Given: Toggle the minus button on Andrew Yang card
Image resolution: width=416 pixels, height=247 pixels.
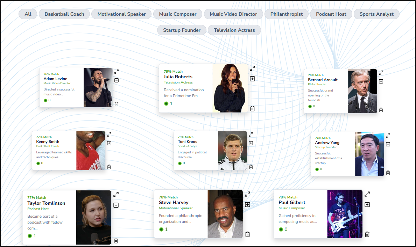Looking at the screenshot, I should 388,144.
